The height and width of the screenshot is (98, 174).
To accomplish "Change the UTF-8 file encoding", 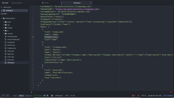I will [x=144, y=96].
